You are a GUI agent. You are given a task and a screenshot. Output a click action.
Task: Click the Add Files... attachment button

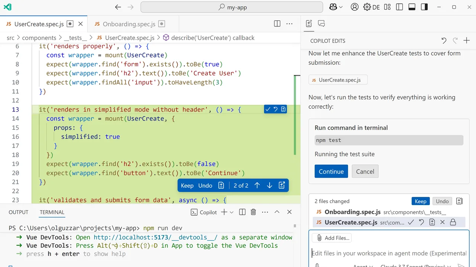point(332,238)
